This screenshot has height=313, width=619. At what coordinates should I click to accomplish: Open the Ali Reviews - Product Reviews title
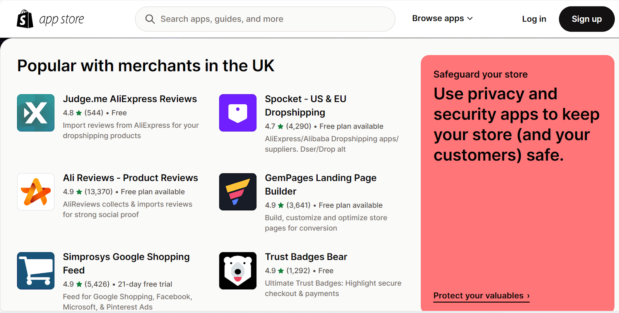130,178
